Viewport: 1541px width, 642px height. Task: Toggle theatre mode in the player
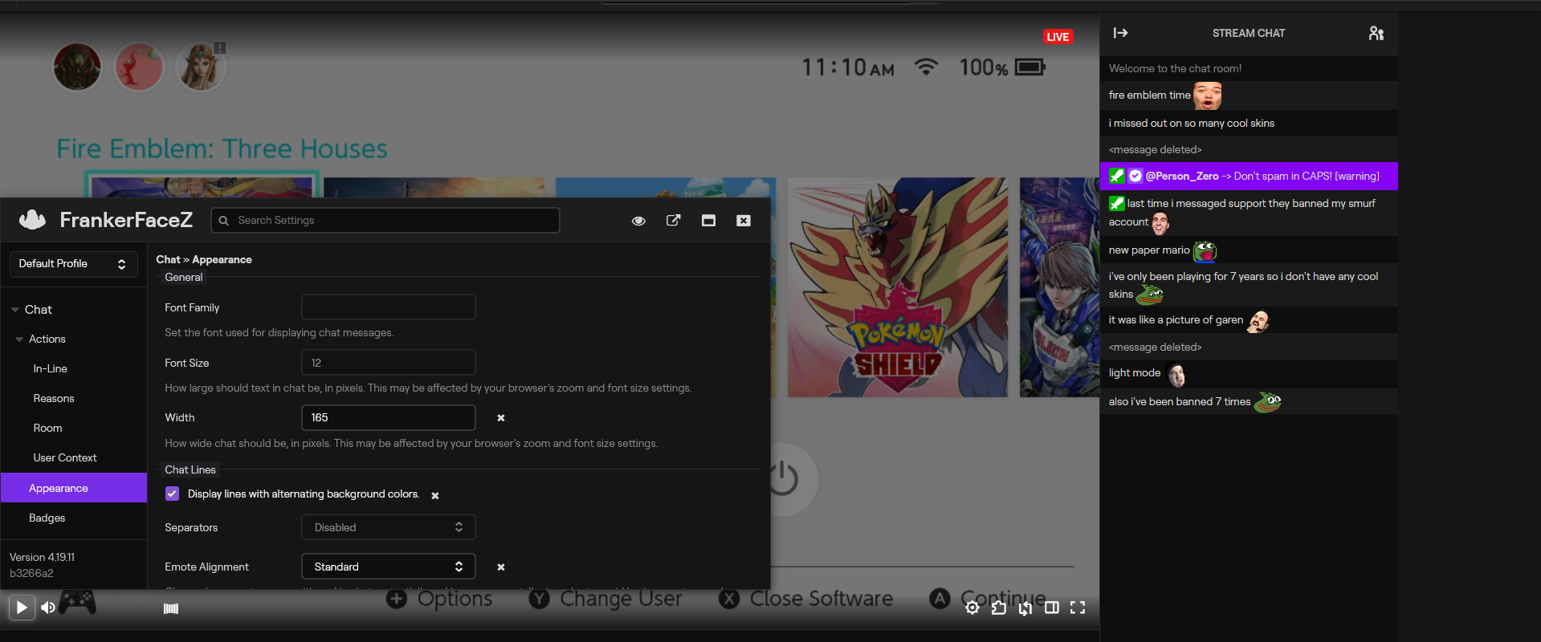tap(1052, 607)
